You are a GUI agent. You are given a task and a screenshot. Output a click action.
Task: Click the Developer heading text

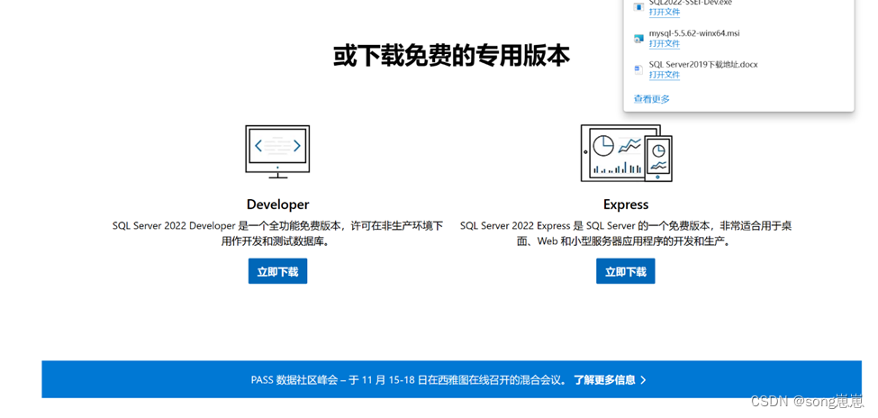tap(277, 204)
